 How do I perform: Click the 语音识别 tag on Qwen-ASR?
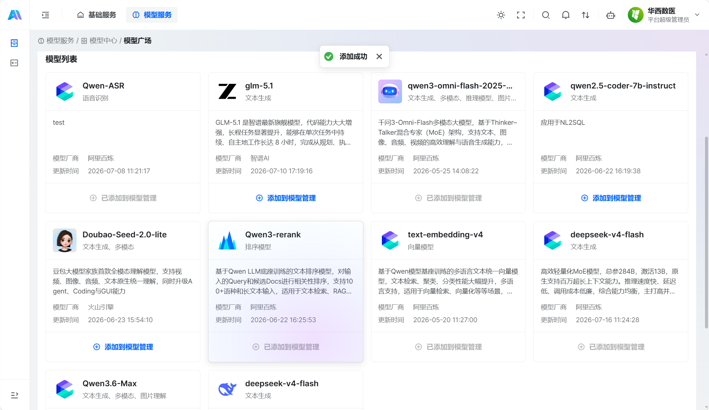(x=95, y=98)
